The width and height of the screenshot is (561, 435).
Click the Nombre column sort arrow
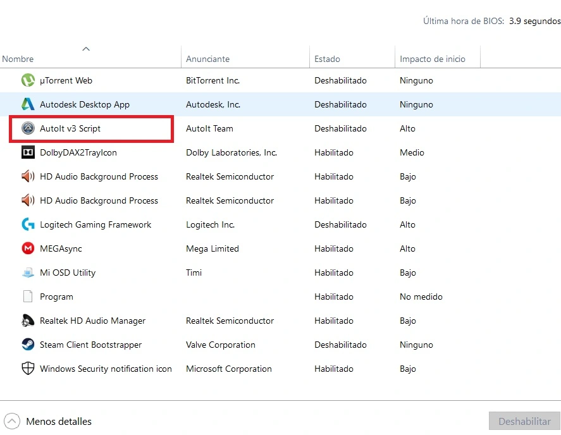coord(86,49)
